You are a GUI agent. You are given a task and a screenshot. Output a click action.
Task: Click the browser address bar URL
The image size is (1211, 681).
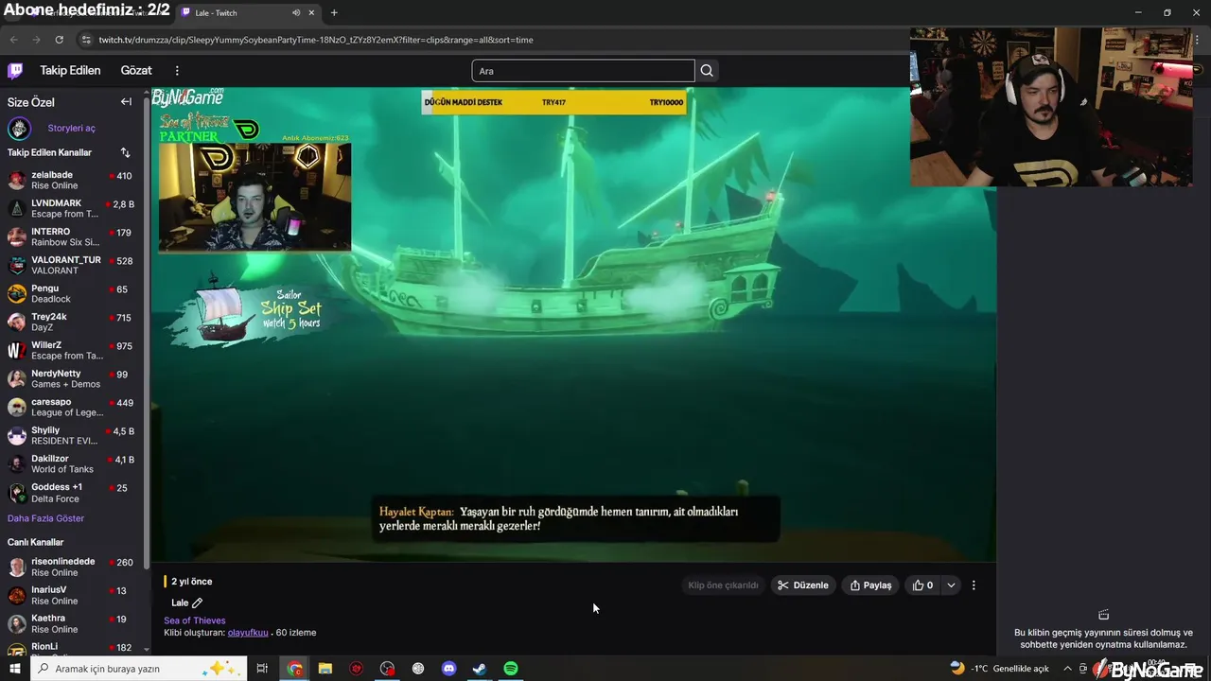click(x=316, y=40)
